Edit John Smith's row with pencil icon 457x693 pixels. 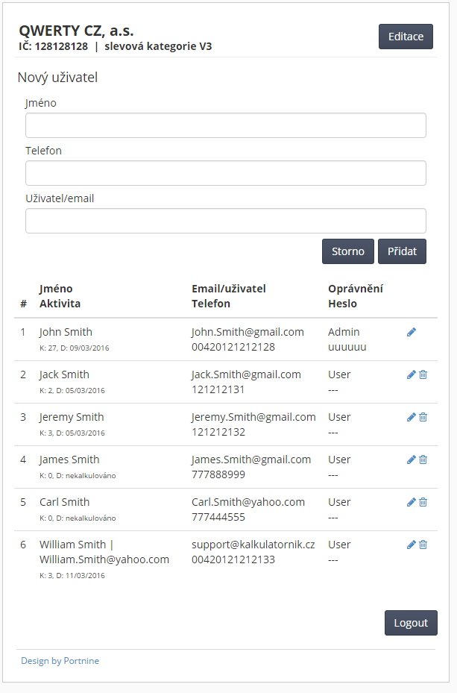pyautogui.click(x=411, y=332)
